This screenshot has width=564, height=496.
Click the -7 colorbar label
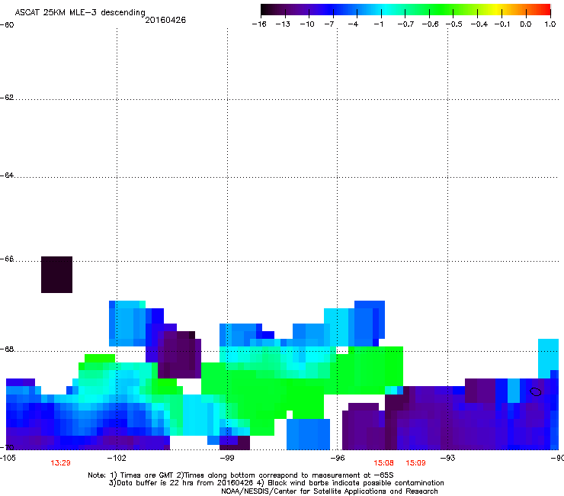coord(329,24)
